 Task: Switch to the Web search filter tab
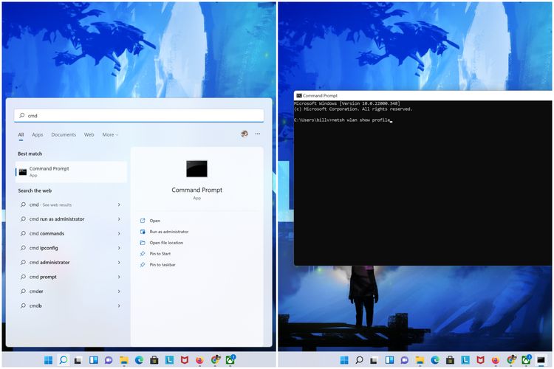click(89, 134)
